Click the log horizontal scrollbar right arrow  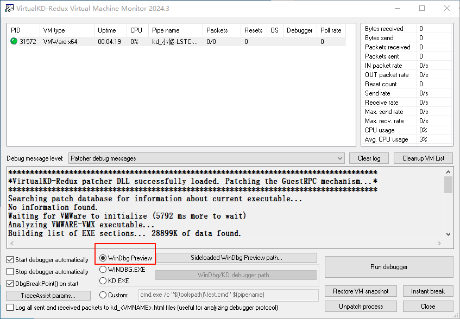pyautogui.click(x=439, y=243)
